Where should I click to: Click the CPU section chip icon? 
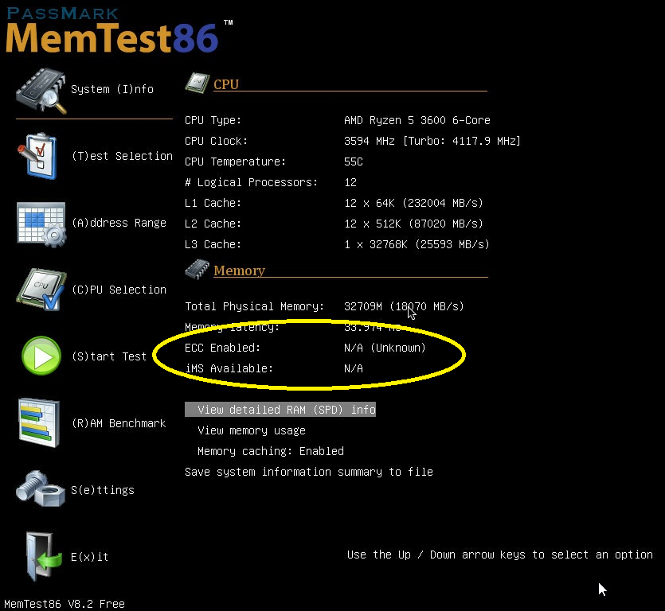tap(198, 83)
